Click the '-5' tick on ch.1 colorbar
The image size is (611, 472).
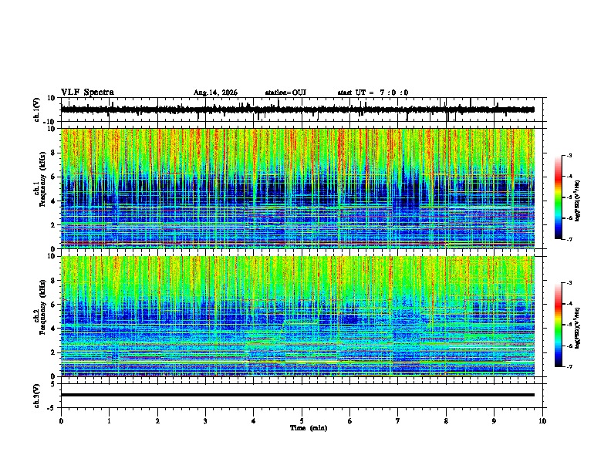569,197
